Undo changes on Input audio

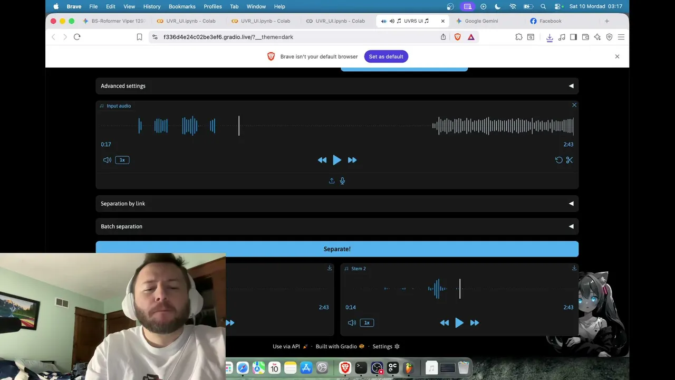click(559, 160)
